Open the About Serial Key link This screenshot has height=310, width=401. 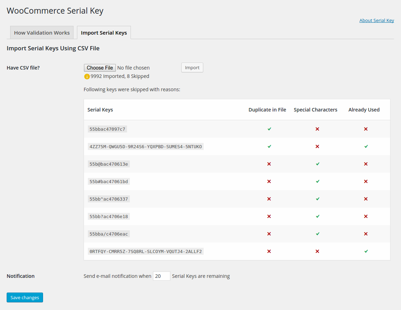377,20
